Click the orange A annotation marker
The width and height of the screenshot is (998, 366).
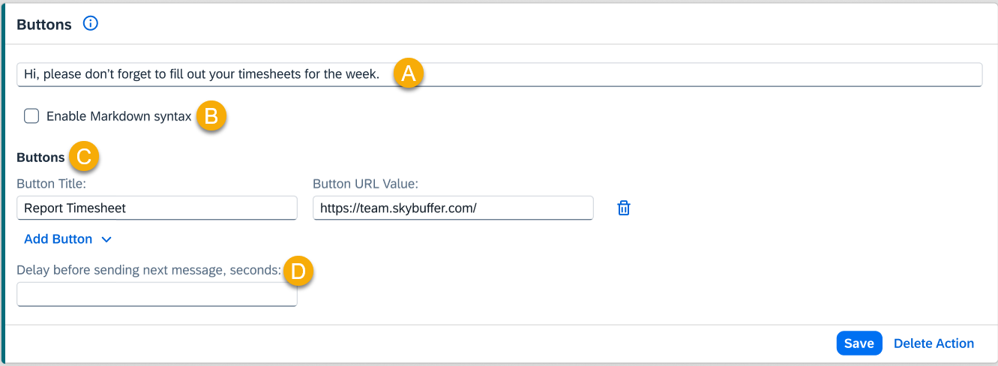[409, 73]
